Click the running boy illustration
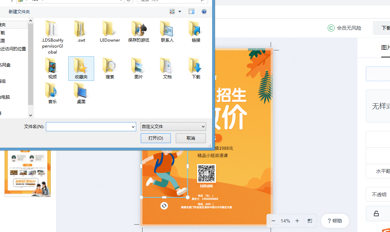 pos(165,173)
